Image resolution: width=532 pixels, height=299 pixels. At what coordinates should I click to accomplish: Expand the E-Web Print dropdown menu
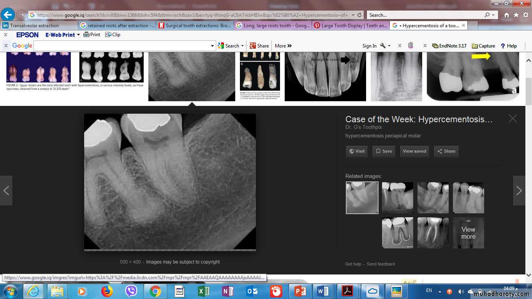pos(78,35)
